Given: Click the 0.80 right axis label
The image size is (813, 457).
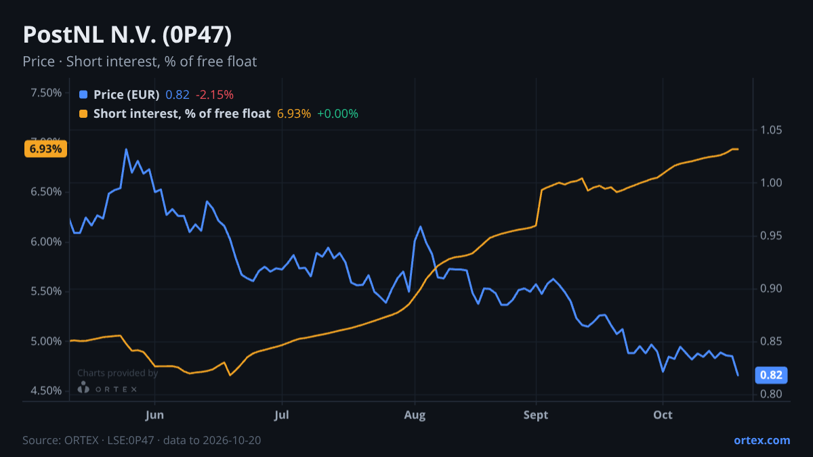Looking at the screenshot, I should click(x=772, y=394).
